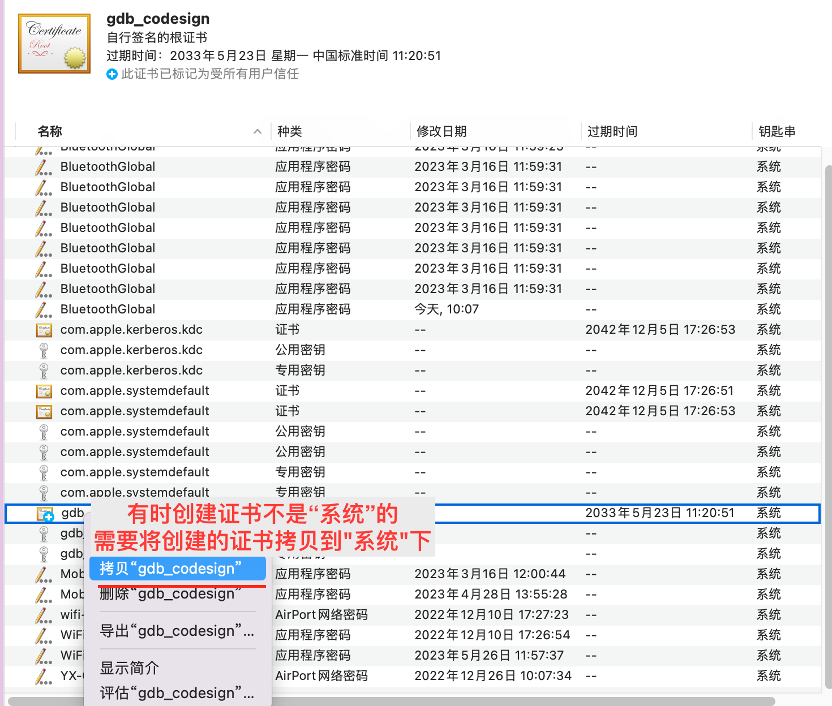Select certificate icon of the highlighted gdb_codesign row
This screenshot has height=706, width=832.
(x=45, y=514)
